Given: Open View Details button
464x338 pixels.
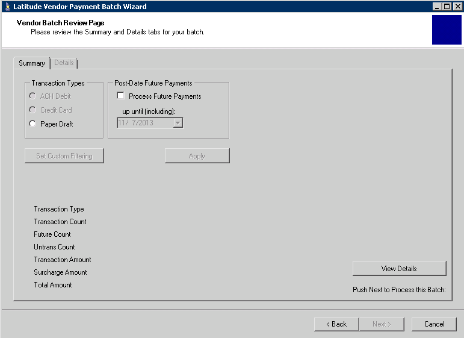Looking at the screenshot, I should tap(399, 268).
